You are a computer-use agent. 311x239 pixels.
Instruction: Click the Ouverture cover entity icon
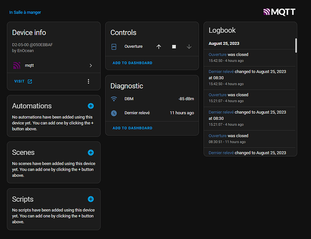114,47
